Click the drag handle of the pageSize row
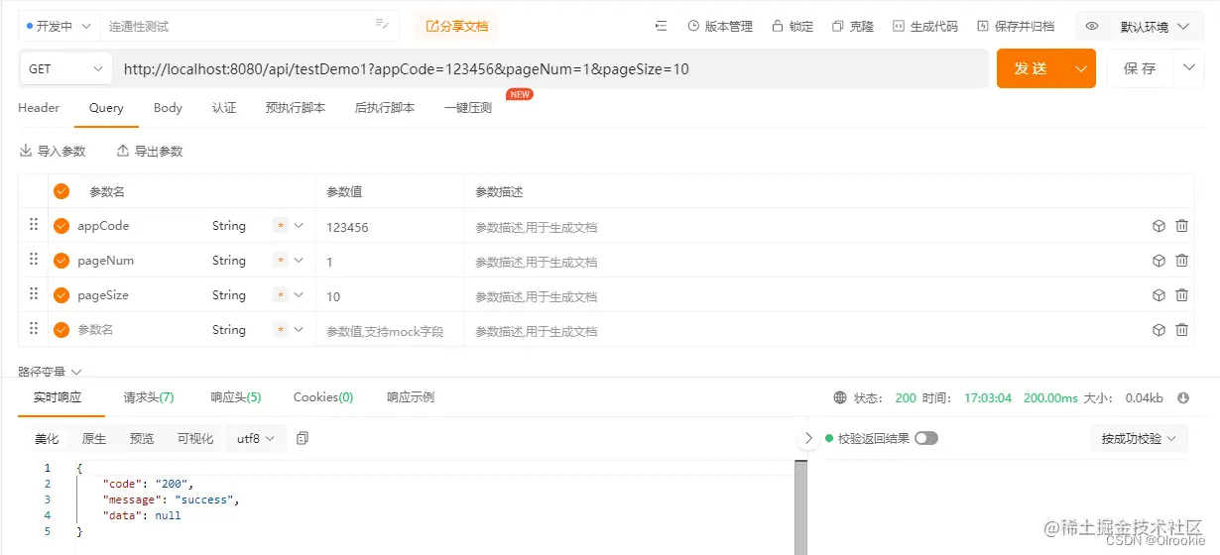Viewport: 1220px width, 555px height. click(x=33, y=294)
